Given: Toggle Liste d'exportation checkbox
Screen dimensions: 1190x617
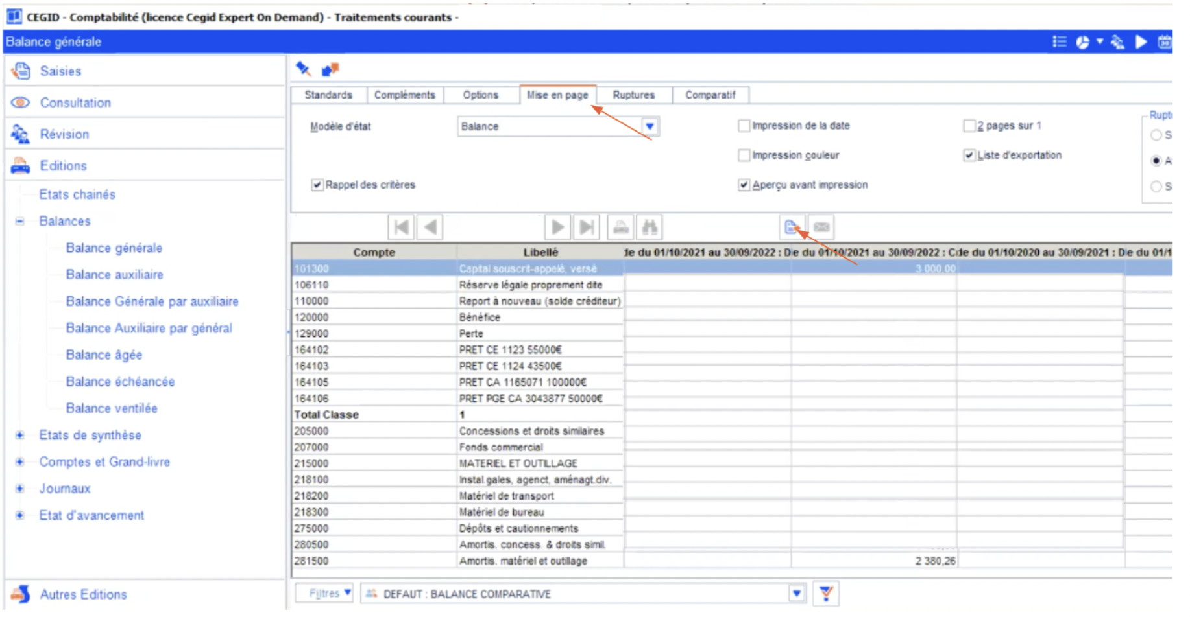Looking at the screenshot, I should (969, 156).
